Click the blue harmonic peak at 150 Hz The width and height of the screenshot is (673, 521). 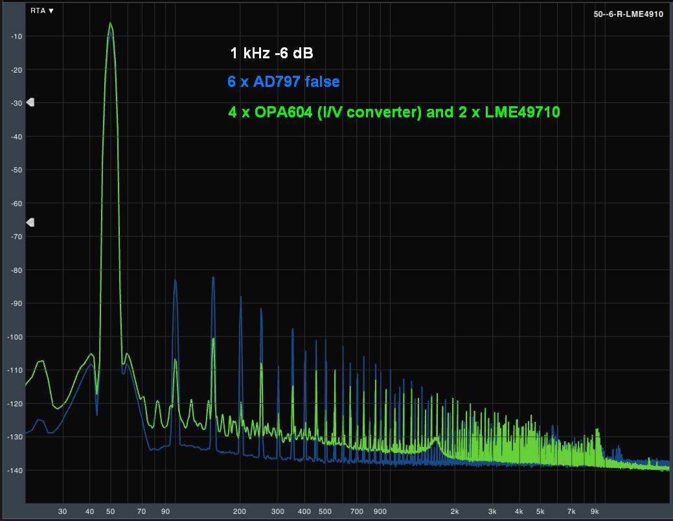tap(213, 277)
